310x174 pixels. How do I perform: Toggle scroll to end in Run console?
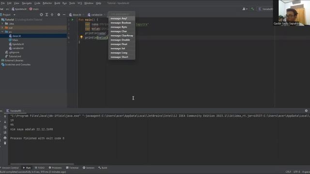coord(5,132)
